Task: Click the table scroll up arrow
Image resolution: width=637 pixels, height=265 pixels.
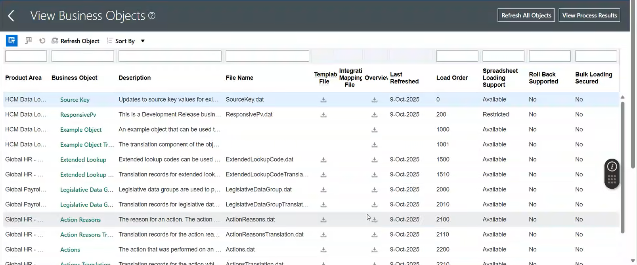Action: point(622,97)
